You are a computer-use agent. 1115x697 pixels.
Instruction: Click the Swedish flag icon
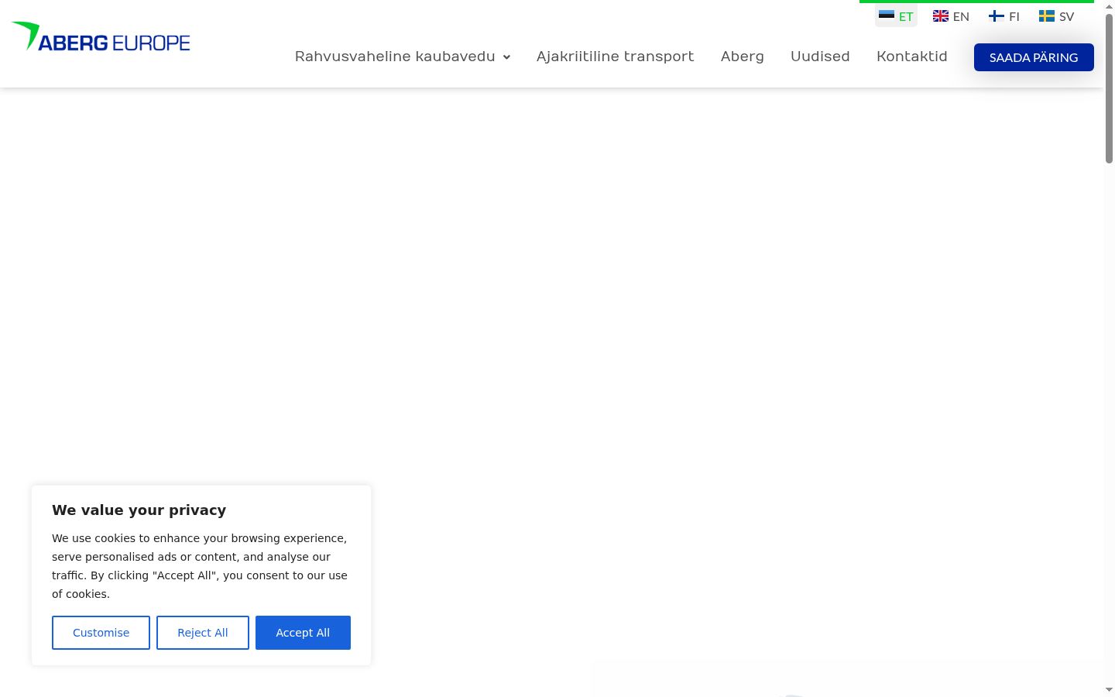pyautogui.click(x=1047, y=15)
